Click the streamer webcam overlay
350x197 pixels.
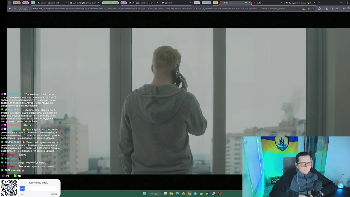(x=296, y=167)
